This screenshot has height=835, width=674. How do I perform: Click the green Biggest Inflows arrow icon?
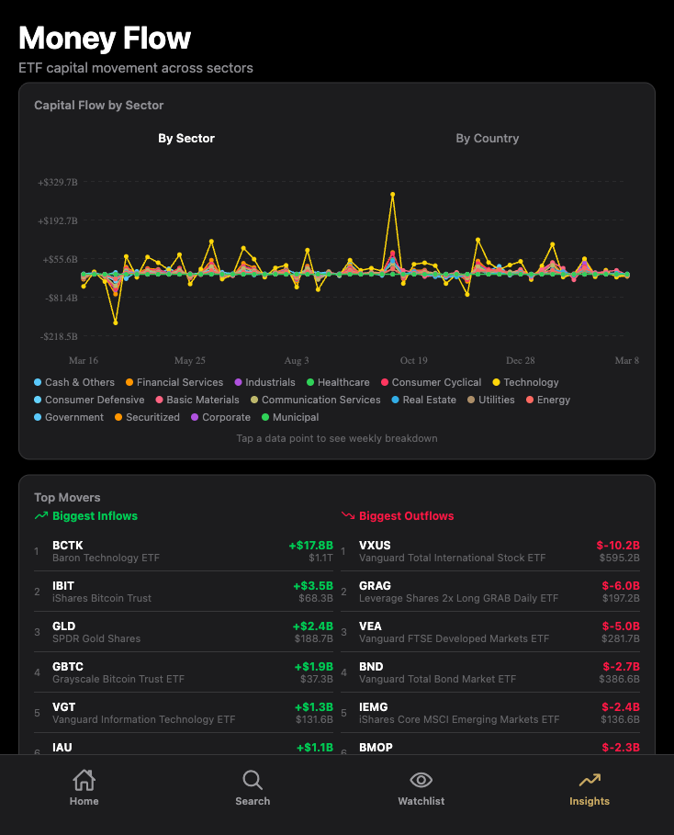point(40,515)
